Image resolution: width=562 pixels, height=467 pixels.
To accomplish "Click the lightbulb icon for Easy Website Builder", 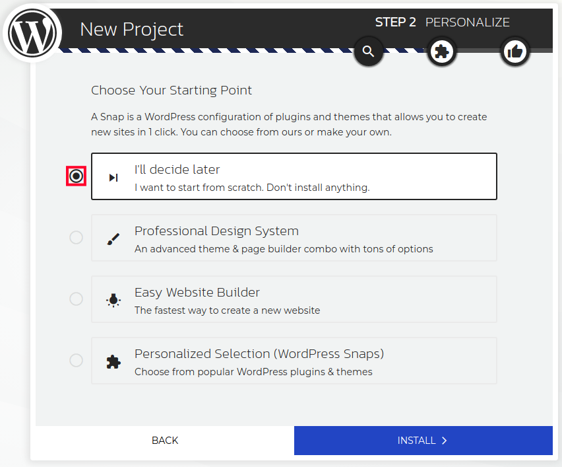I will coord(113,299).
